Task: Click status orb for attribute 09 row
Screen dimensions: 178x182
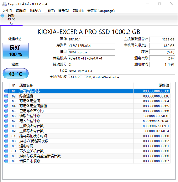Action: 6,131
